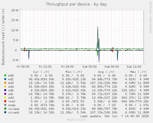Image resolution: width=153 pixels, height=123 pixels.
Task: Click the md0 light green legend swatch
Action: (x=5, y=75)
